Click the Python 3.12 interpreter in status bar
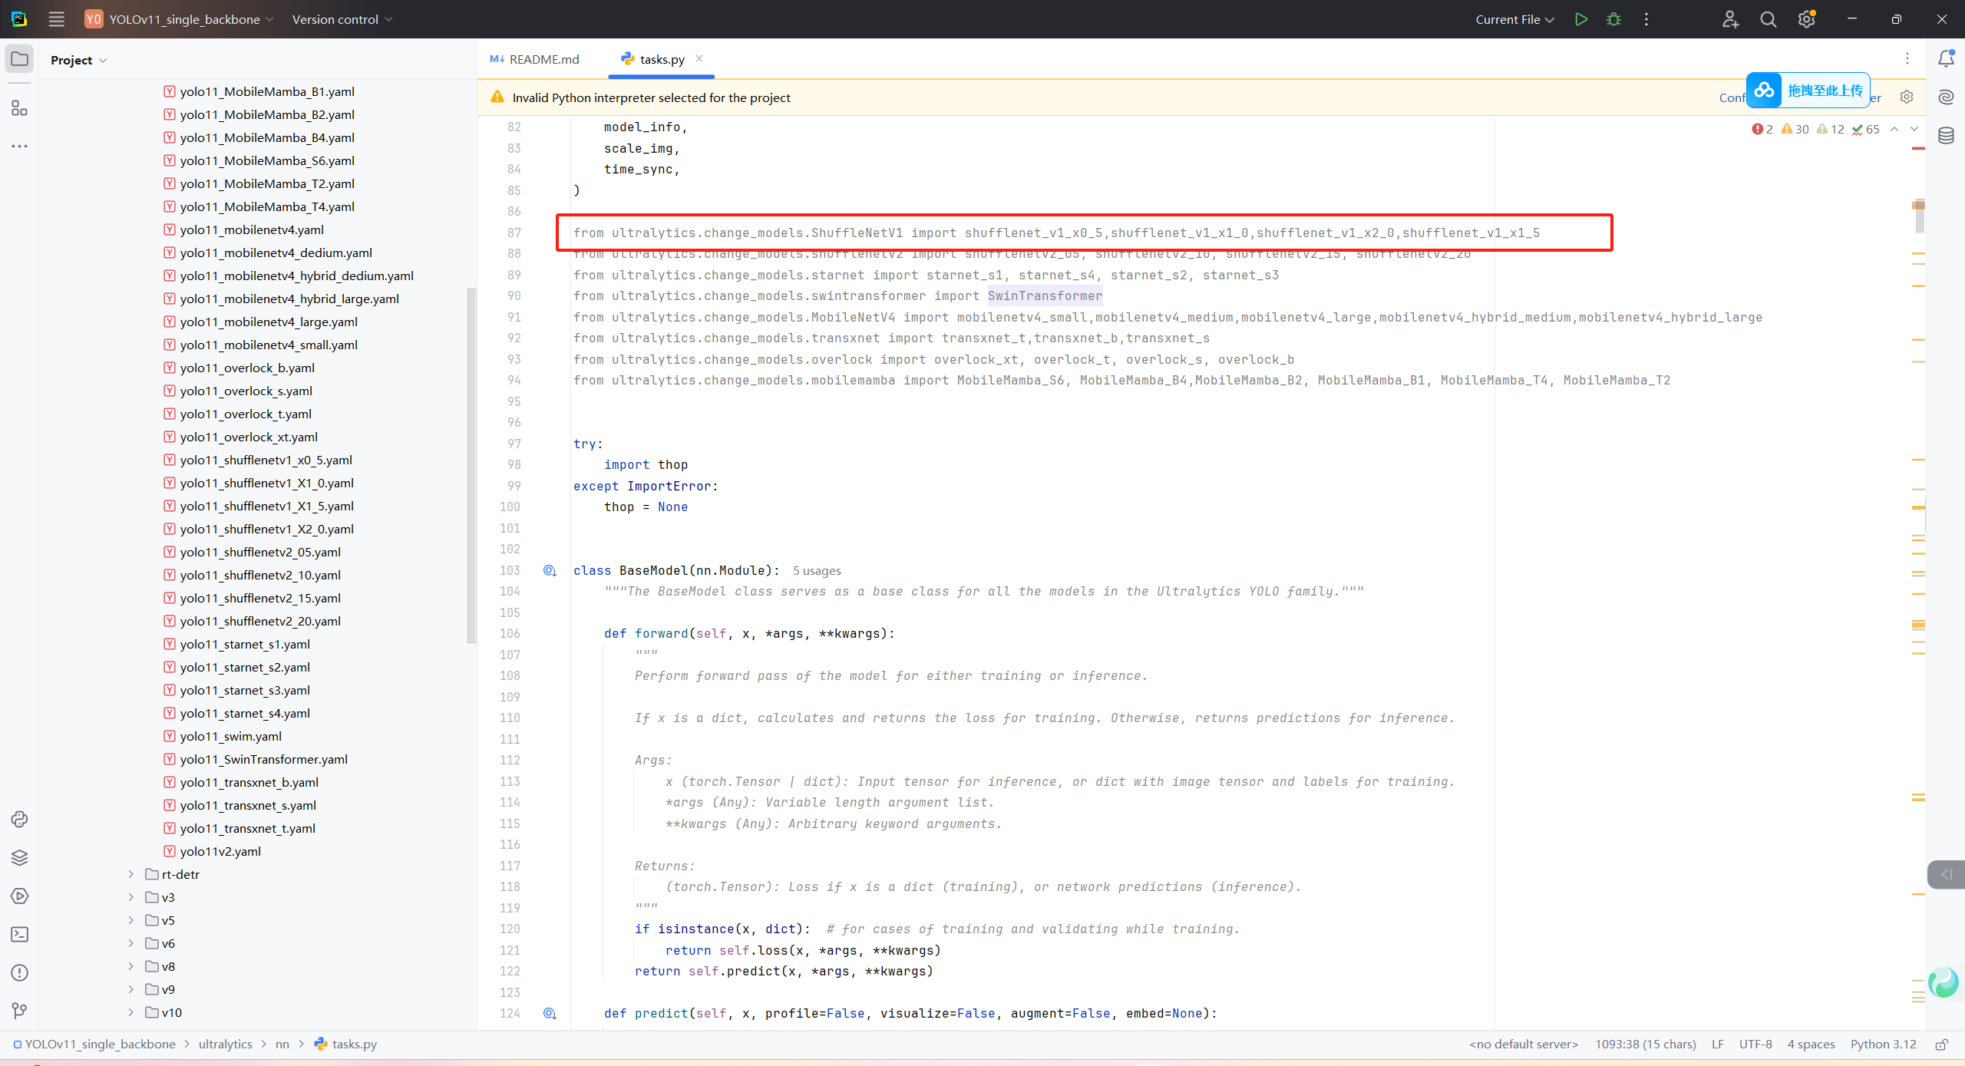This screenshot has width=1965, height=1066. click(1883, 1044)
